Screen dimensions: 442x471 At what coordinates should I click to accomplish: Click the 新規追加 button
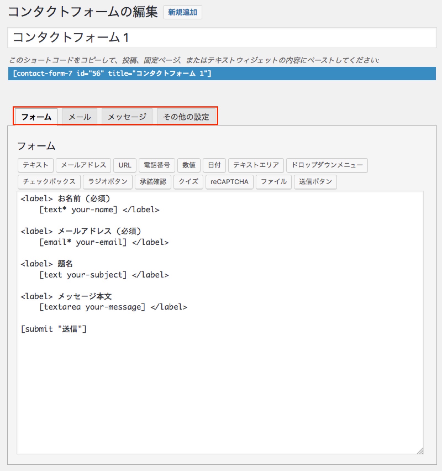183,12
